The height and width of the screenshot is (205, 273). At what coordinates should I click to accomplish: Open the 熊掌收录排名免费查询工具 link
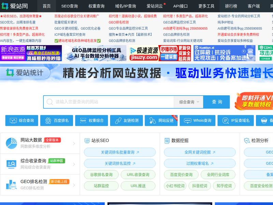coord(19,28)
